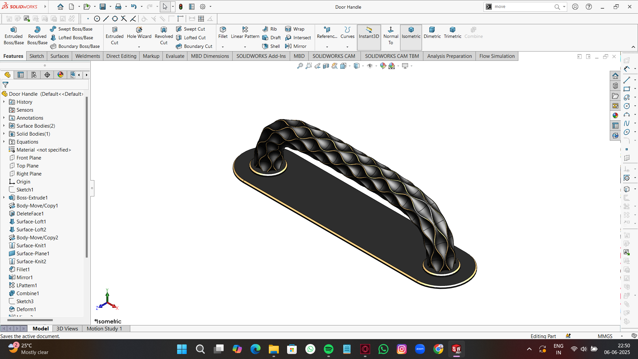Open the DimXpertManager tab
This screenshot has height=359, width=638.
47,75
